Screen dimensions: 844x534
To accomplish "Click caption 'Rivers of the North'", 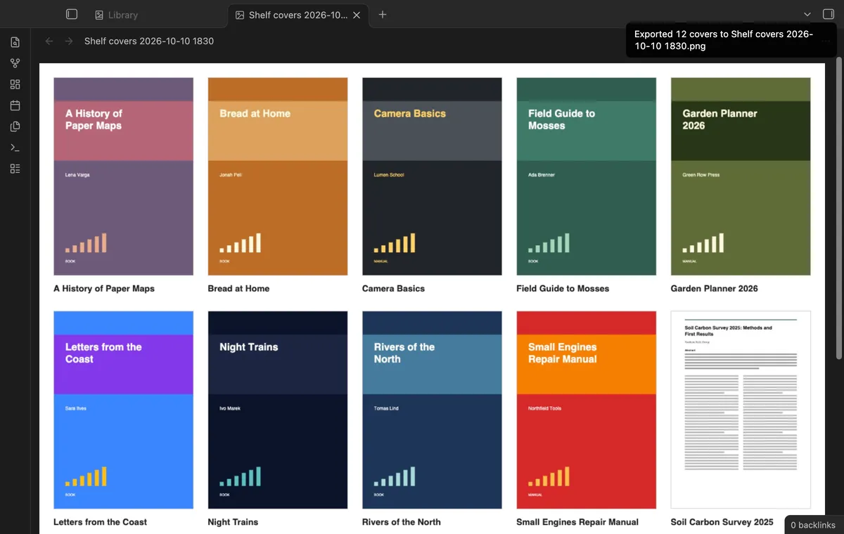I will [x=402, y=522].
